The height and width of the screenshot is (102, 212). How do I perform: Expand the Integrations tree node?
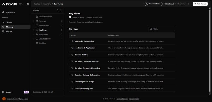point(34,34)
